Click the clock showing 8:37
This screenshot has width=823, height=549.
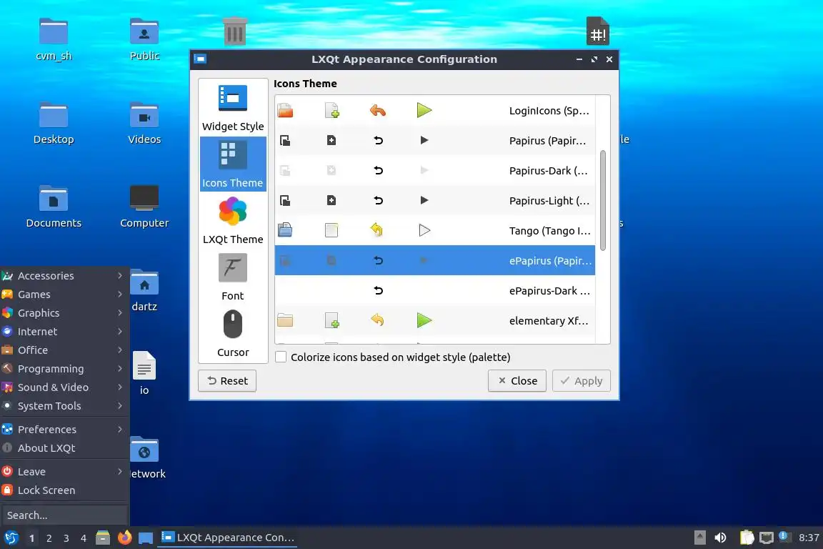pyautogui.click(x=809, y=538)
